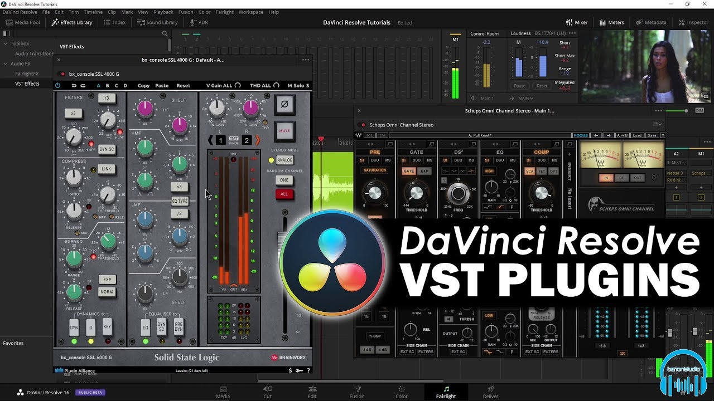Select VST Effects in the library tree
Image resolution: width=714 pixels, height=401 pixels.
click(x=27, y=84)
